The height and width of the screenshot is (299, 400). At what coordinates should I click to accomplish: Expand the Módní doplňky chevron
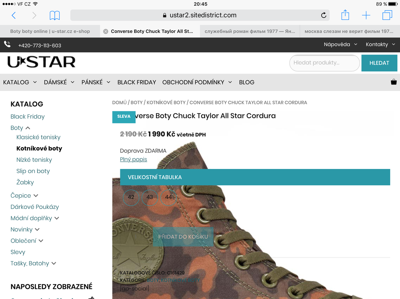pyautogui.click(x=57, y=218)
